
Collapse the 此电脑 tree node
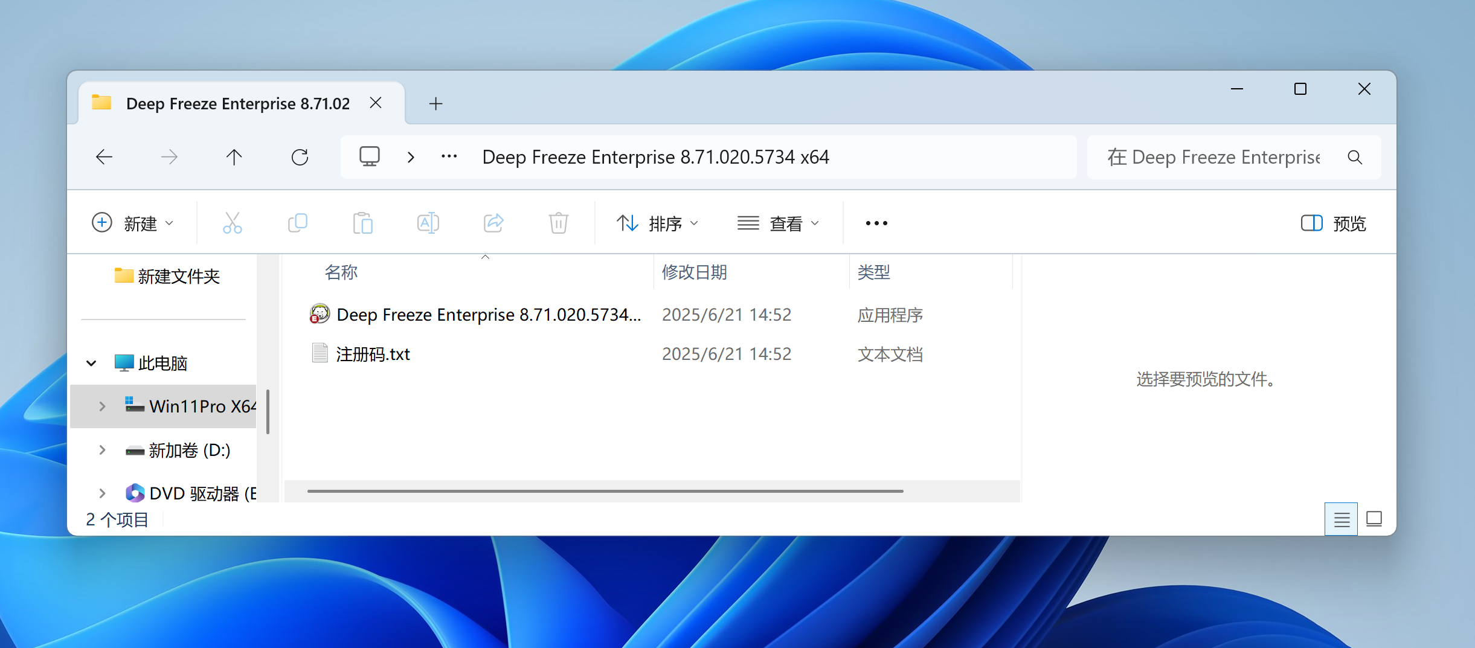[91, 363]
